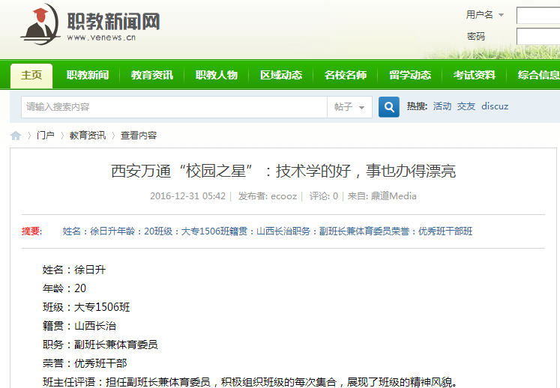Screen dimensions: 560x388
Task: Go to 教育资讯 in navigation bar
Action: tap(152, 75)
